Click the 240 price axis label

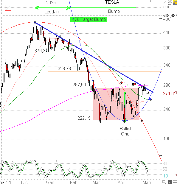point(167,109)
